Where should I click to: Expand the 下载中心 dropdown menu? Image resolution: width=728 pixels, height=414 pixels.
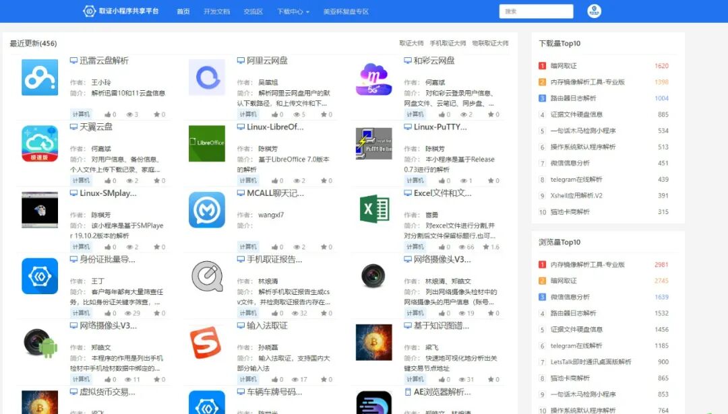(x=293, y=11)
